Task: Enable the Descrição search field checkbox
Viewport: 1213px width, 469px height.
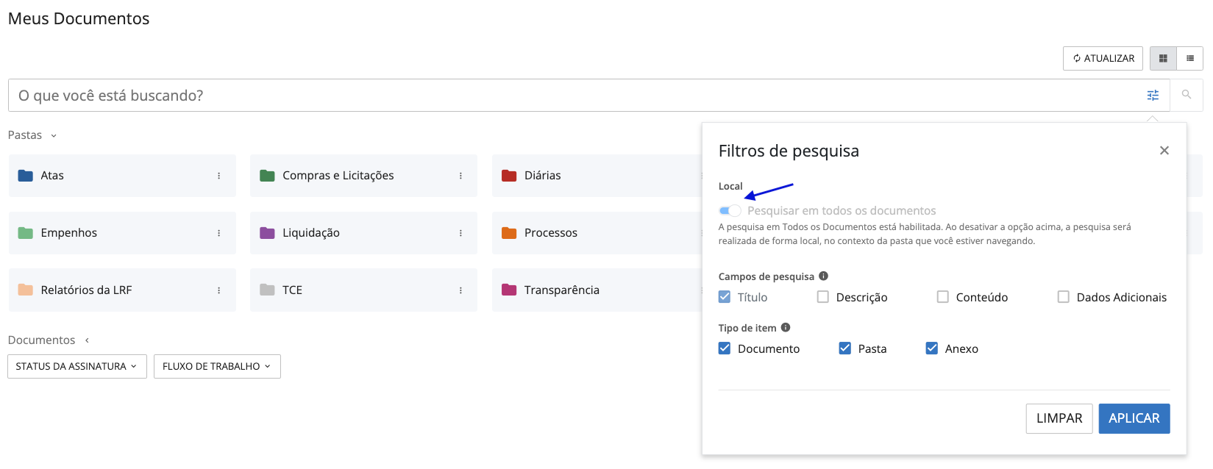Action: 823,297
